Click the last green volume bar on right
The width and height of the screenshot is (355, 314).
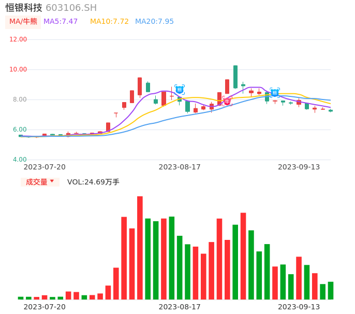[331, 291]
